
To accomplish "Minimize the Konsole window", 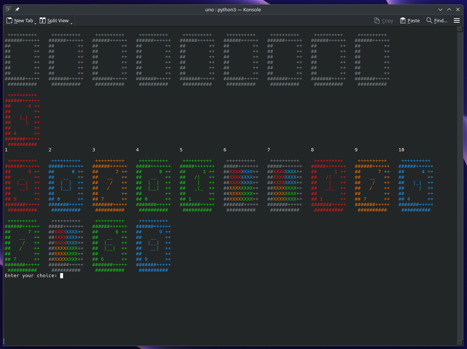I will tap(440, 9).
